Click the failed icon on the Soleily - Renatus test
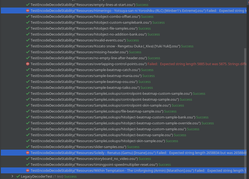Image resolution: width=249 pixels, height=179 pixels. click(27, 153)
